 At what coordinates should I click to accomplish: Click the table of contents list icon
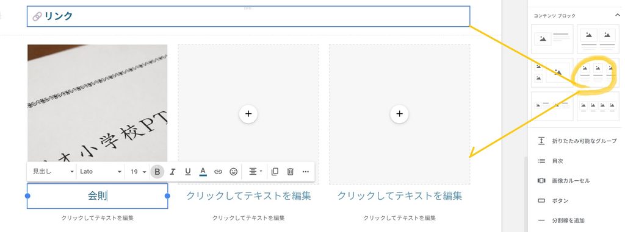click(x=541, y=161)
